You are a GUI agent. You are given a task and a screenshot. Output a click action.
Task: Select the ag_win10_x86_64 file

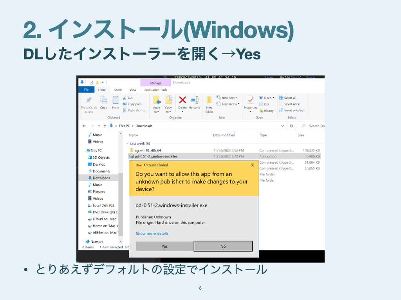(148, 150)
